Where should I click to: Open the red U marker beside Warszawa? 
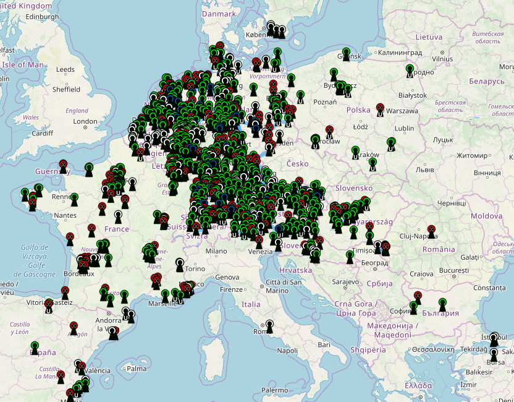pos(380,110)
